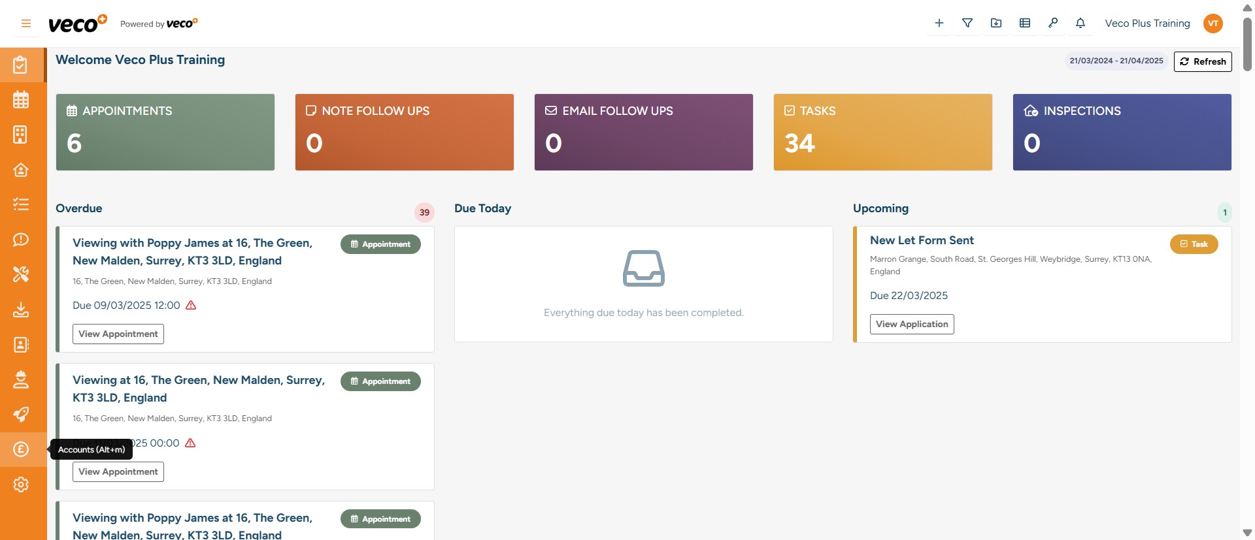This screenshot has width=1255, height=540.
Task: Select the Appointments summary card
Action: click(165, 132)
